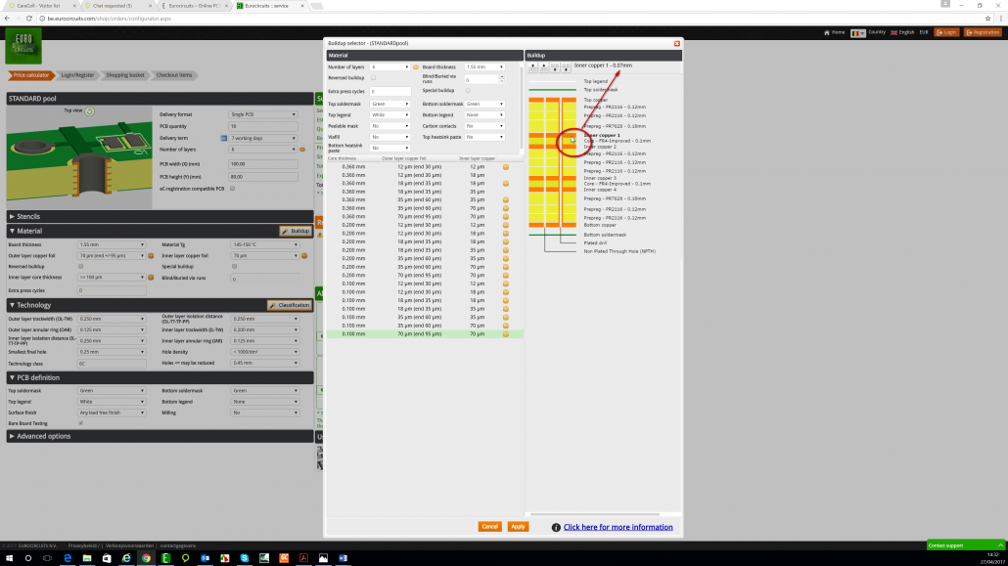Close the Buildup selector dialog
Viewport: 1008px width, 566px height.
coord(676,43)
